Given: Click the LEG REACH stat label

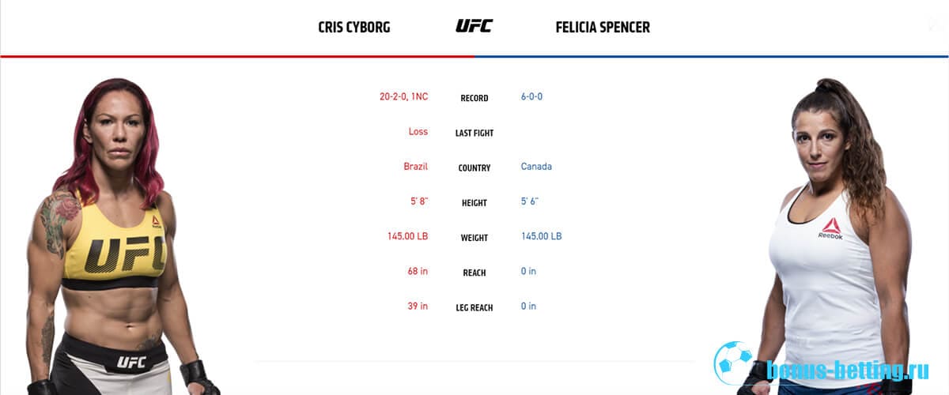Looking at the screenshot, I should click(475, 307).
